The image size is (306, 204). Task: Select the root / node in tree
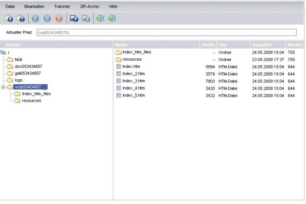pyautogui.click(x=8, y=53)
